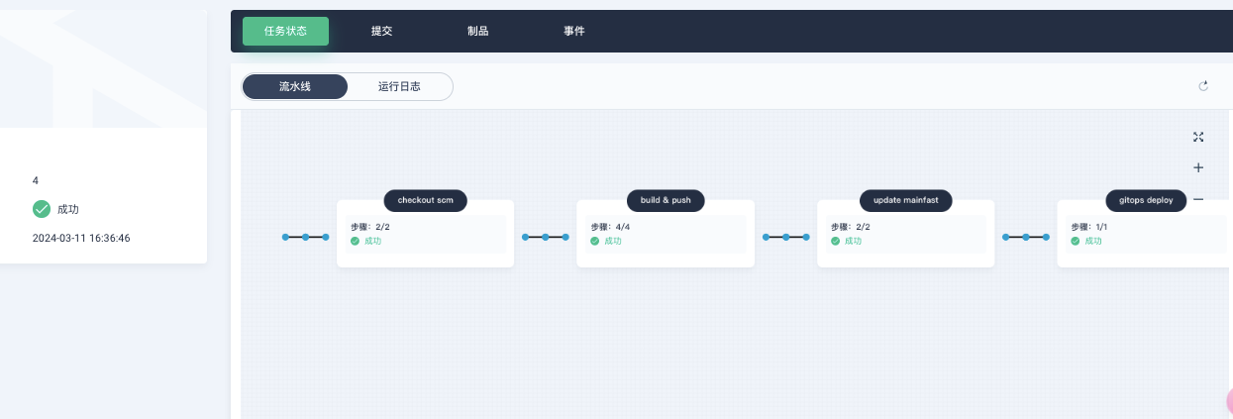The height and width of the screenshot is (419, 1233).
Task: Zoom in with the plus icon
Action: coord(1198,168)
